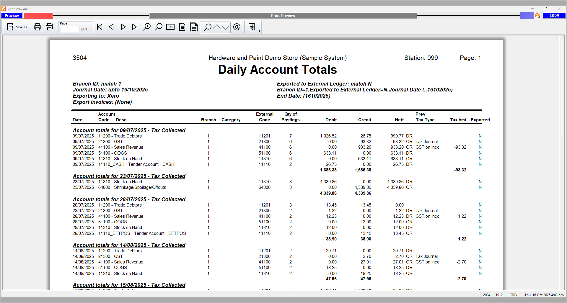Email the report using the @ icon

pyautogui.click(x=237, y=27)
